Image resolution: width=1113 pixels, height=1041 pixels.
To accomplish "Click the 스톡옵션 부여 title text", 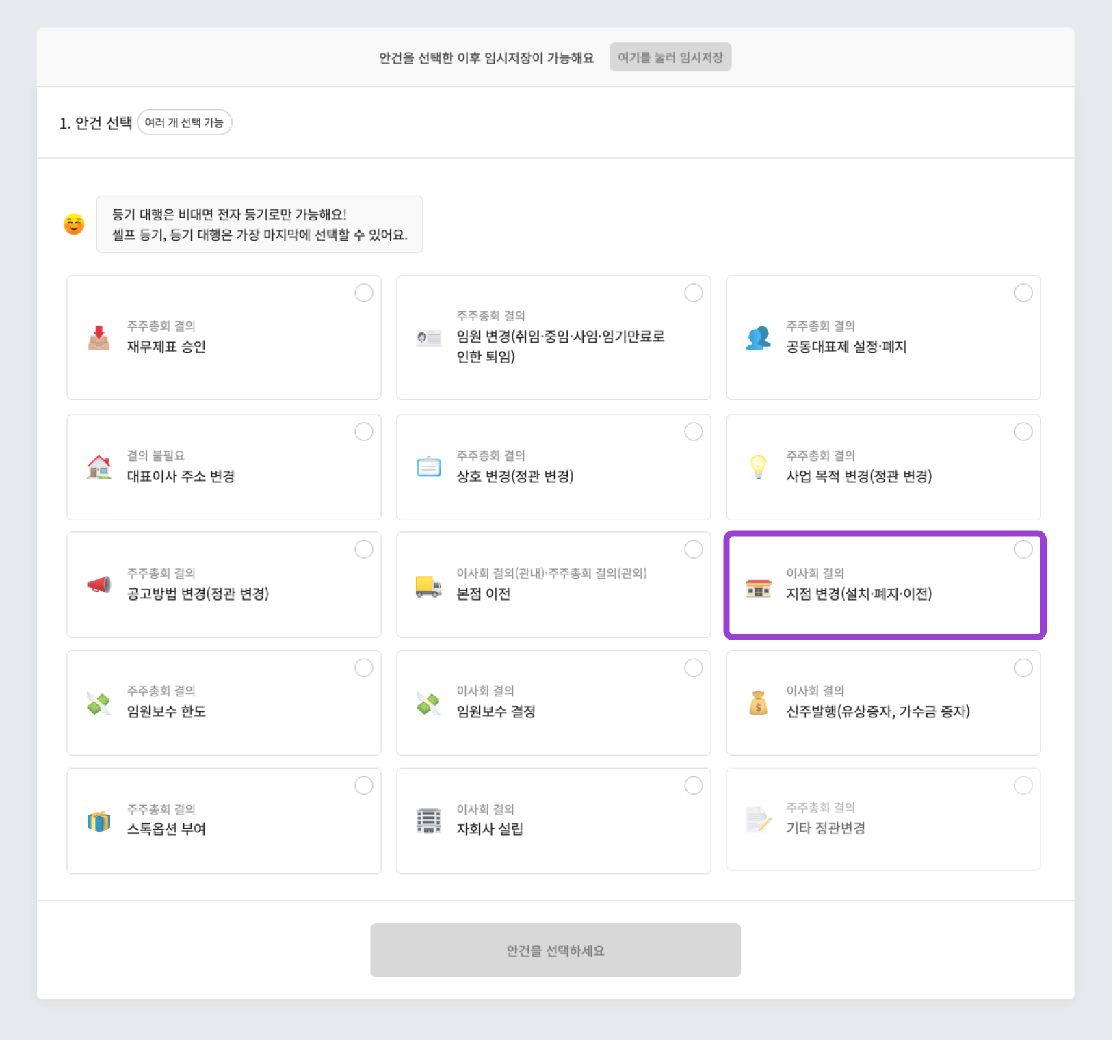I will coord(166,829).
